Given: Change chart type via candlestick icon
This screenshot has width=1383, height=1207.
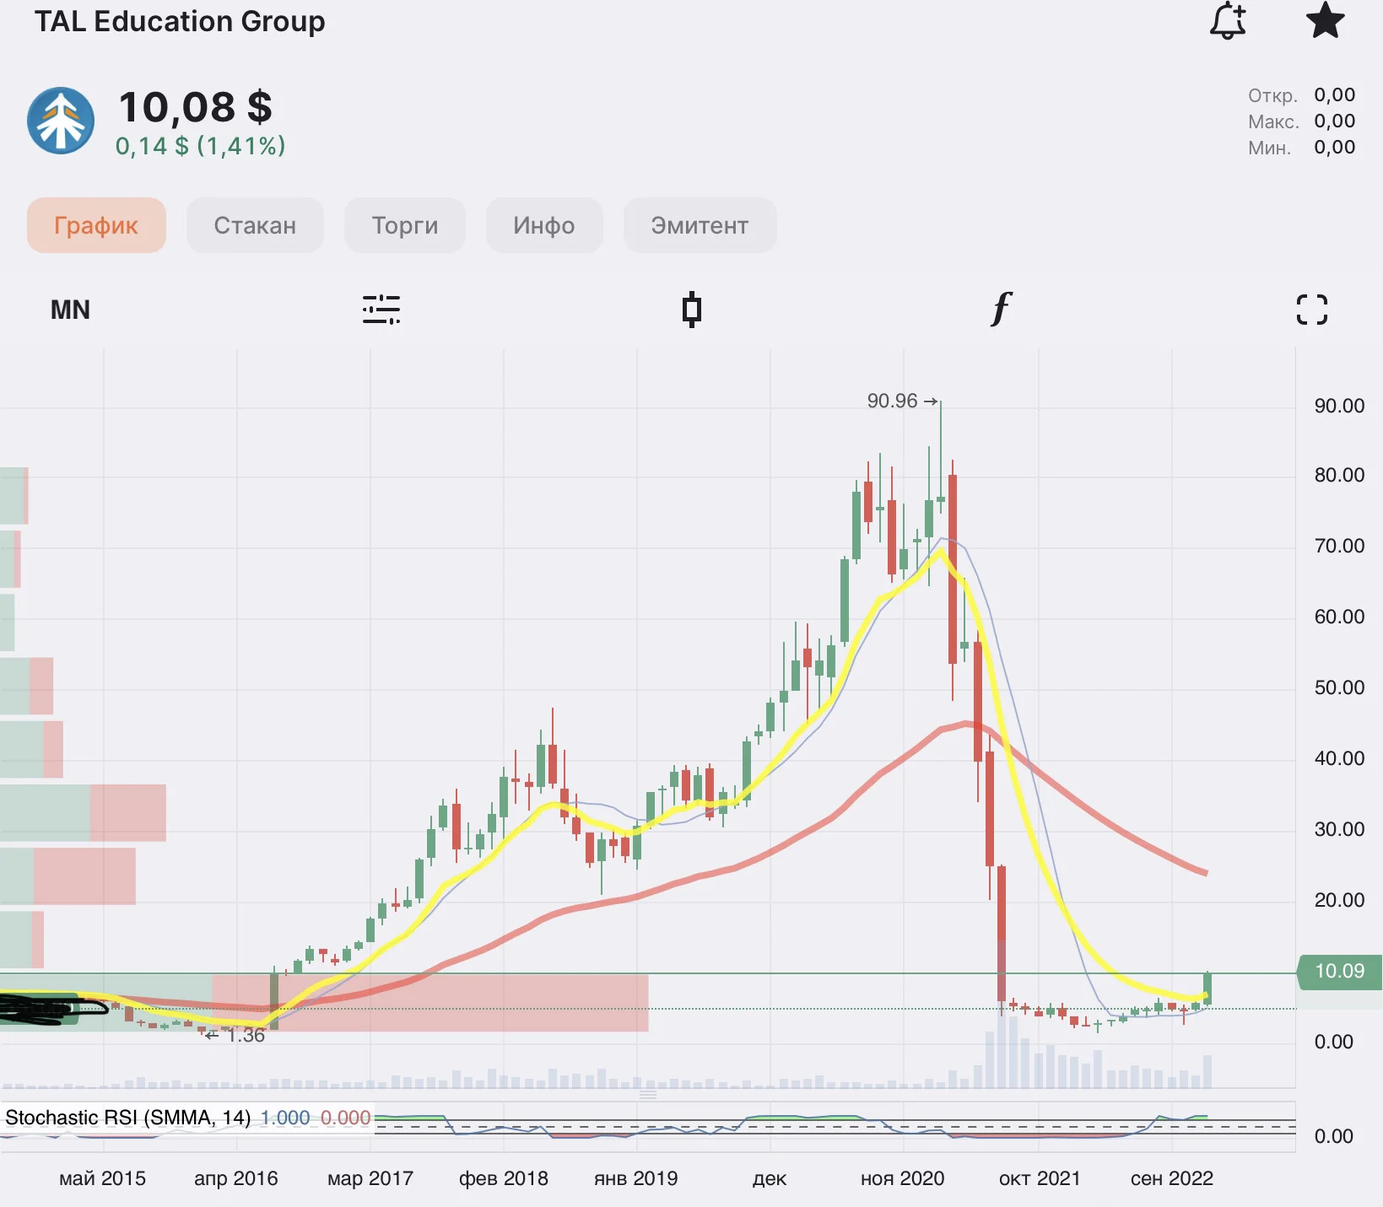Looking at the screenshot, I should [x=692, y=310].
